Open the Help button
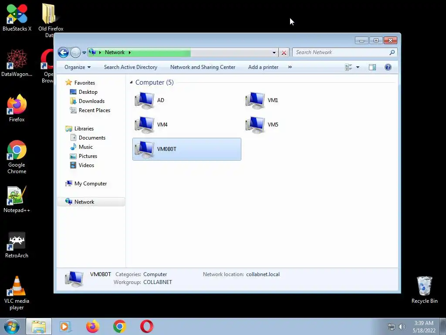This screenshot has height=335, width=446. tap(388, 67)
